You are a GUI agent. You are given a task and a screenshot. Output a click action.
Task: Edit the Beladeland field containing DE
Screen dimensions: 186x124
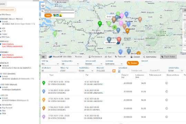[50, 71]
